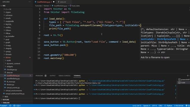The height and width of the screenshot is (107, 190).
Task: Select the TERMINAL panel tab
Action: [77, 75]
